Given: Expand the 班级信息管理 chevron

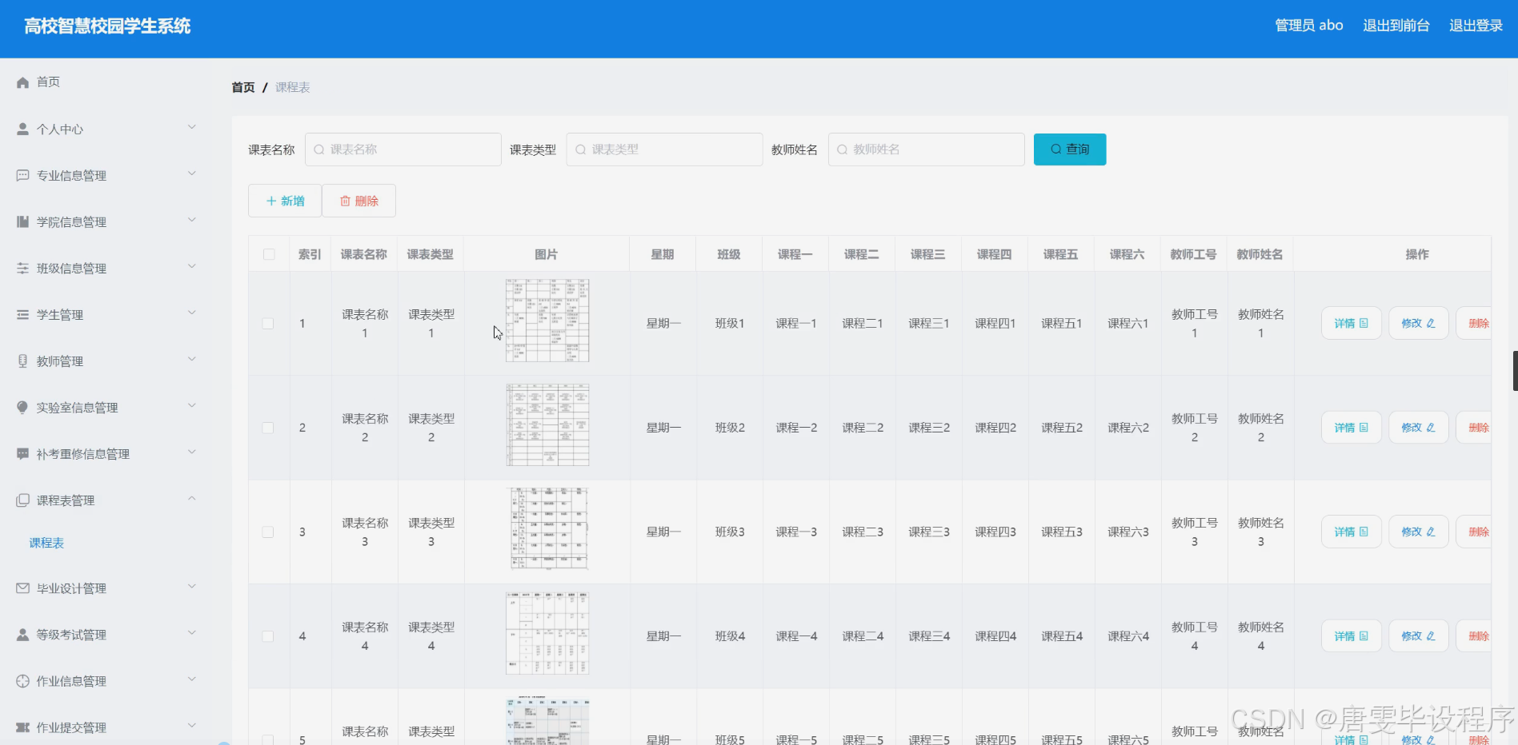Looking at the screenshot, I should [192, 266].
